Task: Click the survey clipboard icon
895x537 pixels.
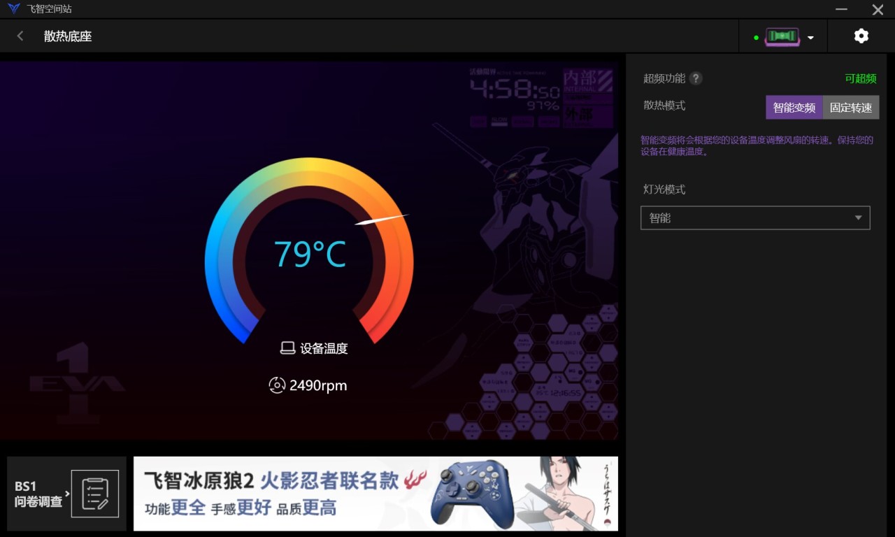Action: [95, 494]
